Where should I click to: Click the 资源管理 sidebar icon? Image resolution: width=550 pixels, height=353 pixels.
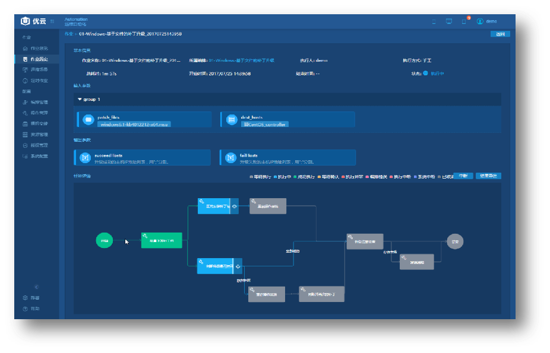(x=25, y=135)
